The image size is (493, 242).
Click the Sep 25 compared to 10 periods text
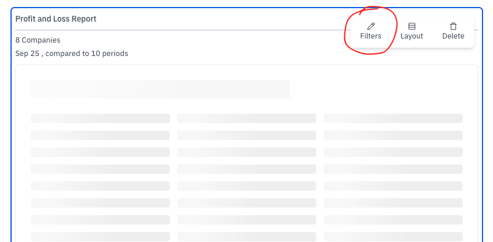tap(72, 54)
